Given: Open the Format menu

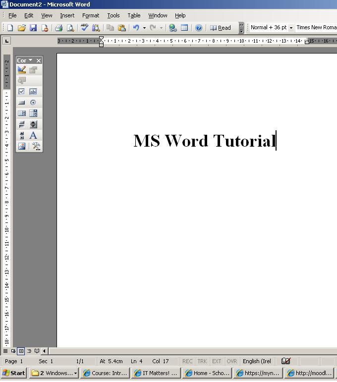Looking at the screenshot, I should click(x=91, y=15).
